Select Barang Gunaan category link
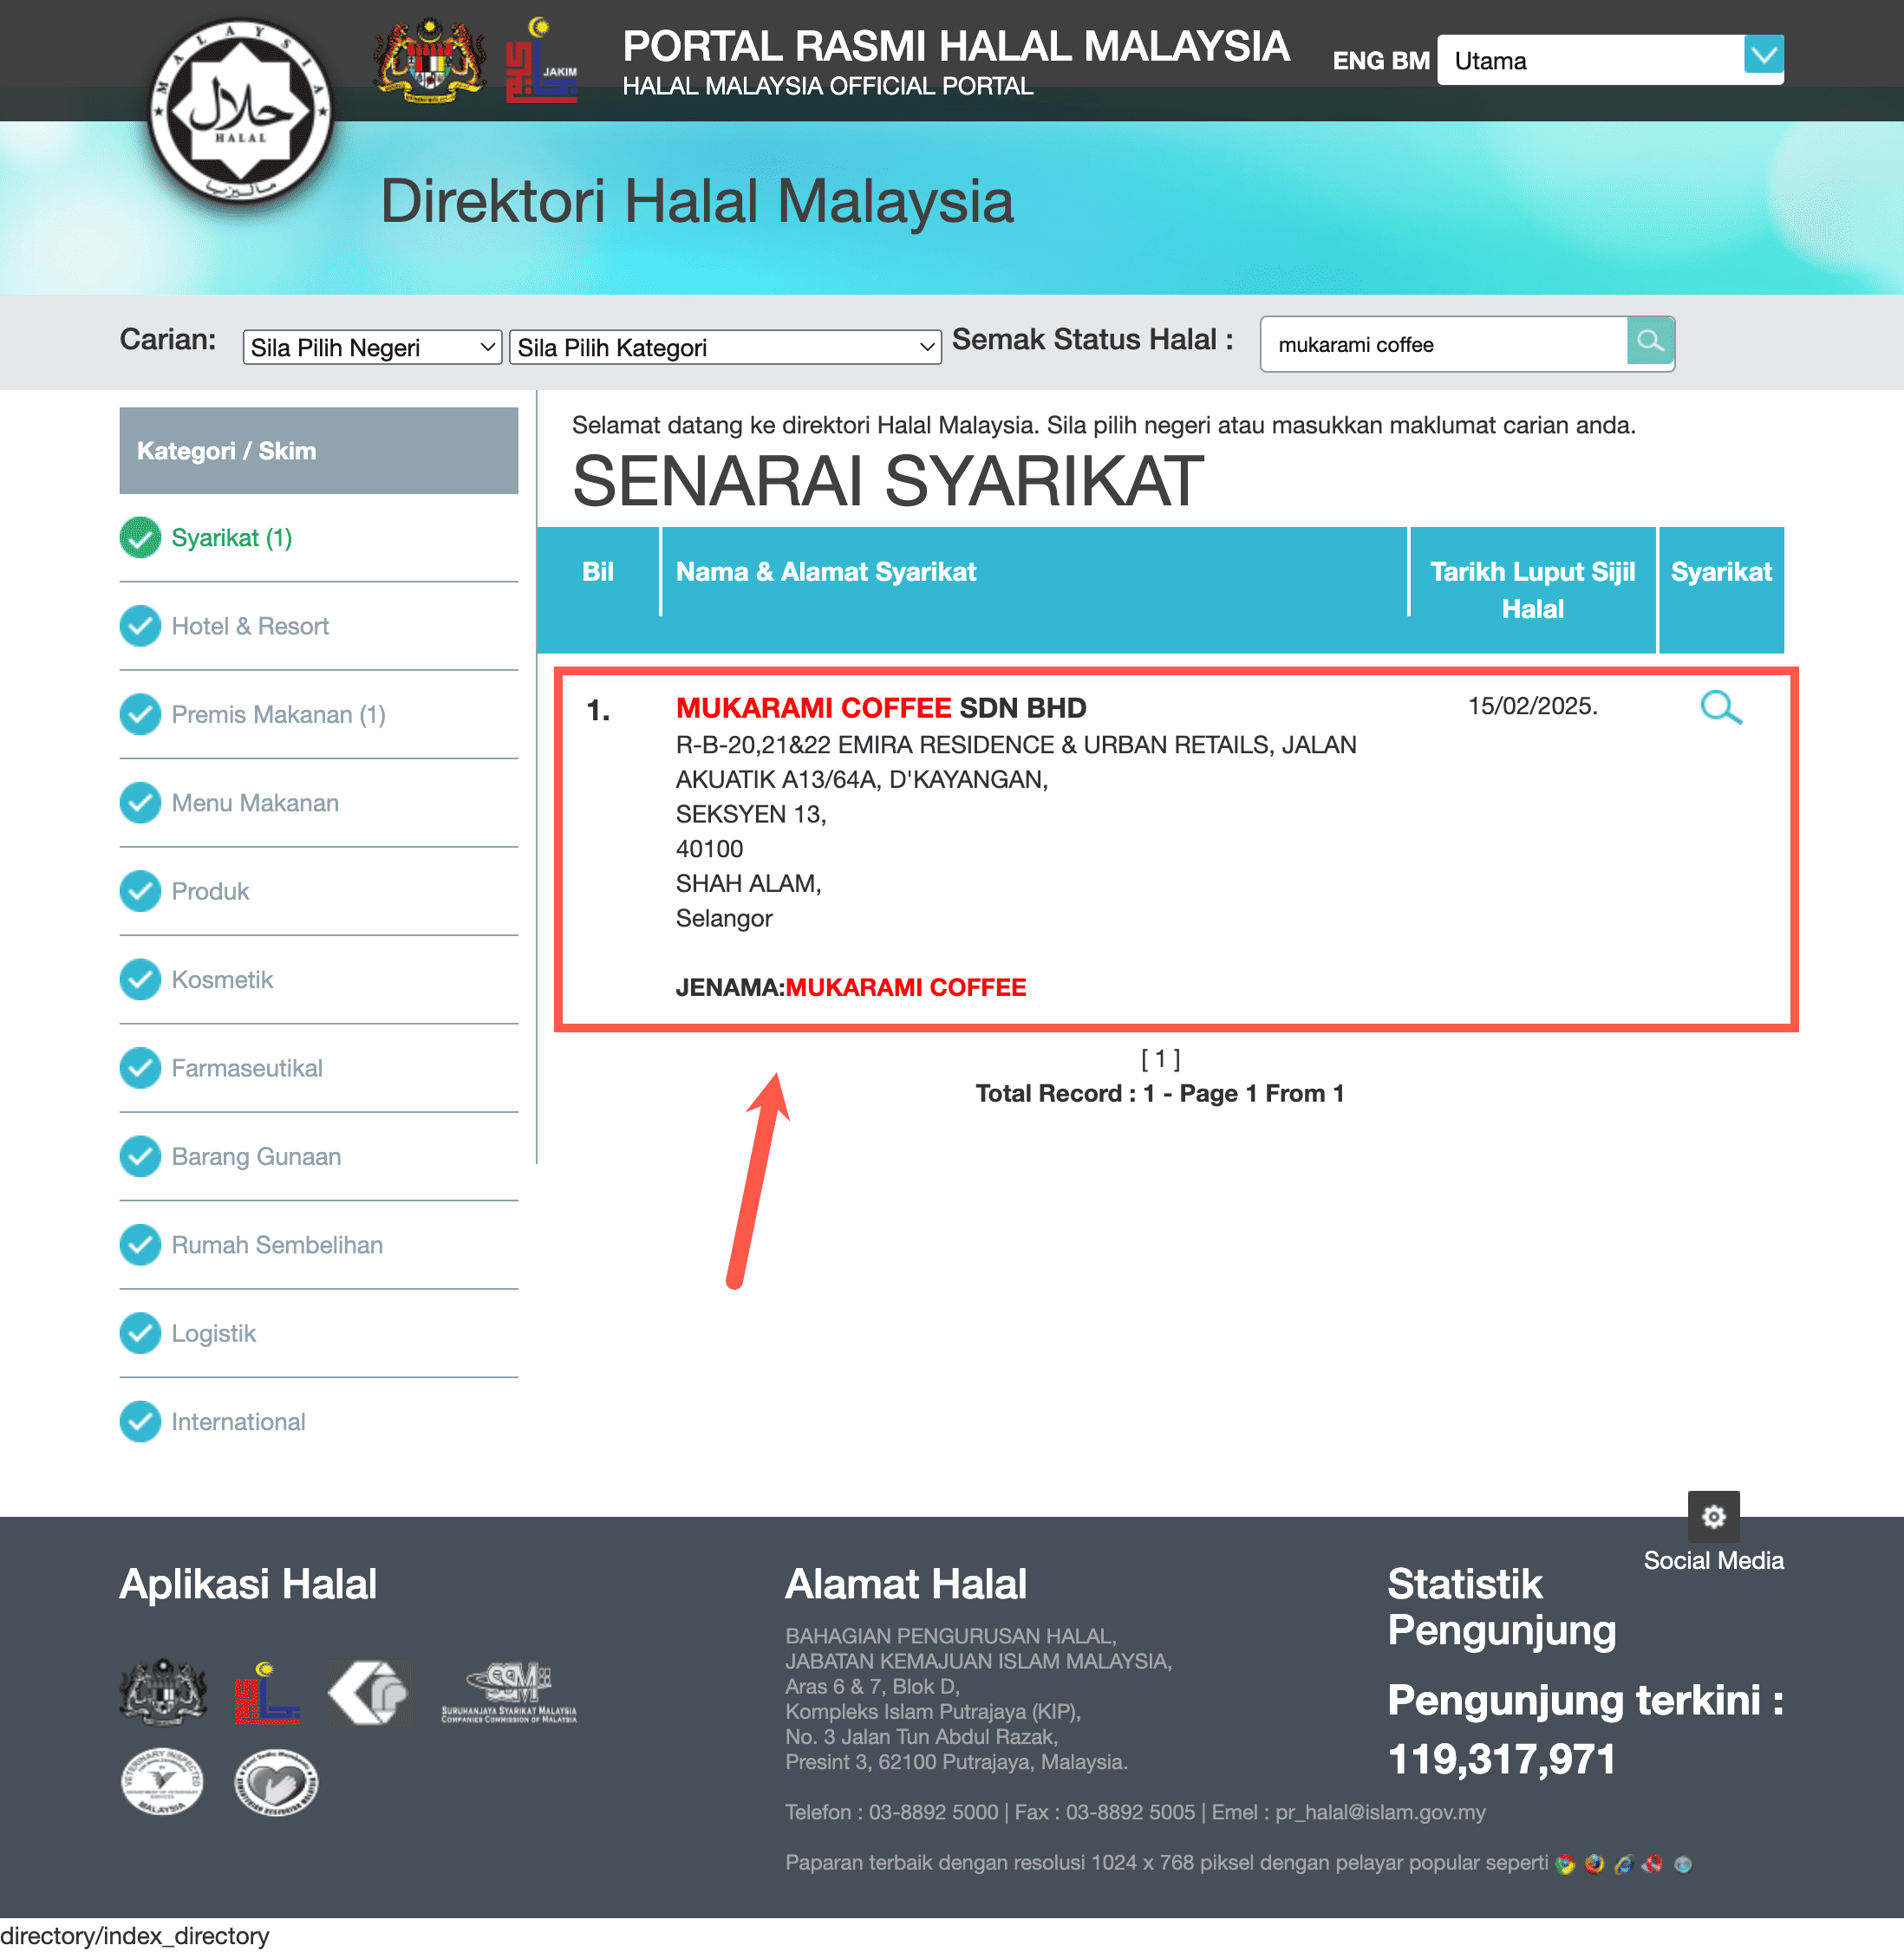Image resolution: width=1904 pixels, height=1952 pixels. tap(256, 1156)
